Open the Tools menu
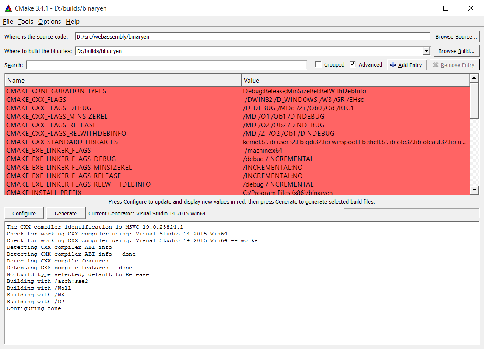484x349 pixels. [x=25, y=22]
